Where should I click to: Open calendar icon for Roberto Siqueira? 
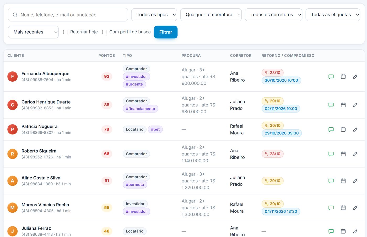[x=343, y=154]
